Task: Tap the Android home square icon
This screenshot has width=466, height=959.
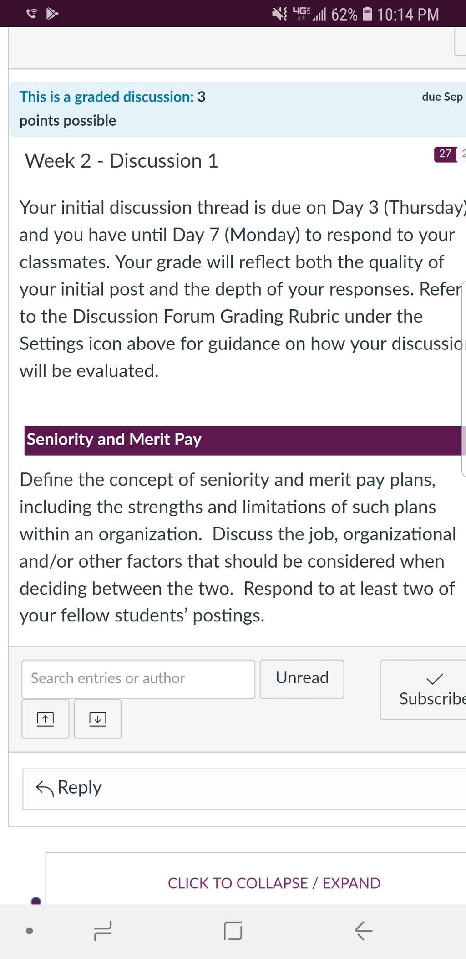Action: (x=233, y=931)
